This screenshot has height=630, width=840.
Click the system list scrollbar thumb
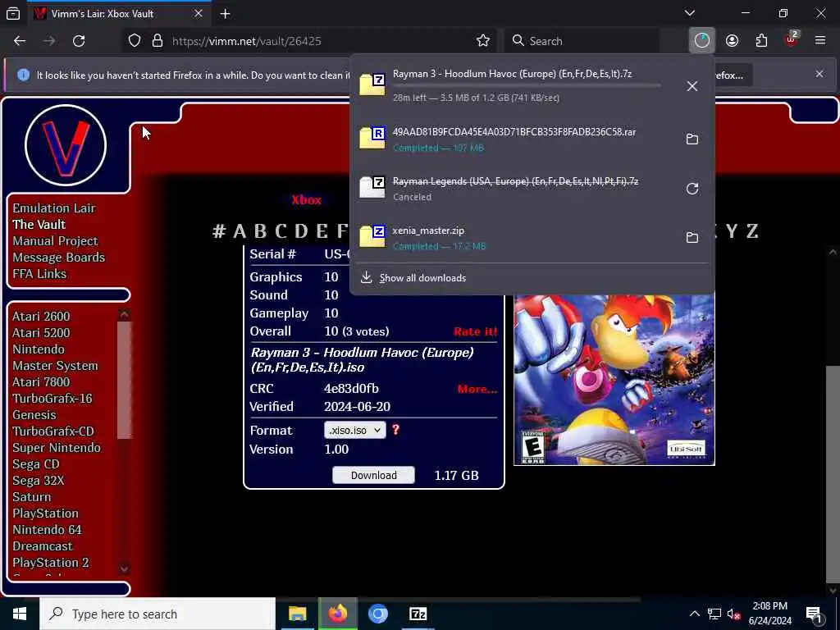click(125, 380)
